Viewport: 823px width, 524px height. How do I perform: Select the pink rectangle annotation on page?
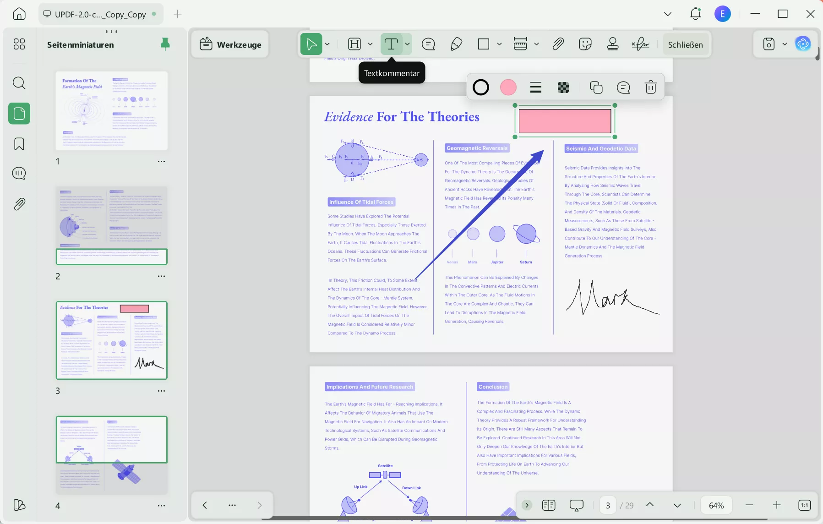[x=565, y=121]
